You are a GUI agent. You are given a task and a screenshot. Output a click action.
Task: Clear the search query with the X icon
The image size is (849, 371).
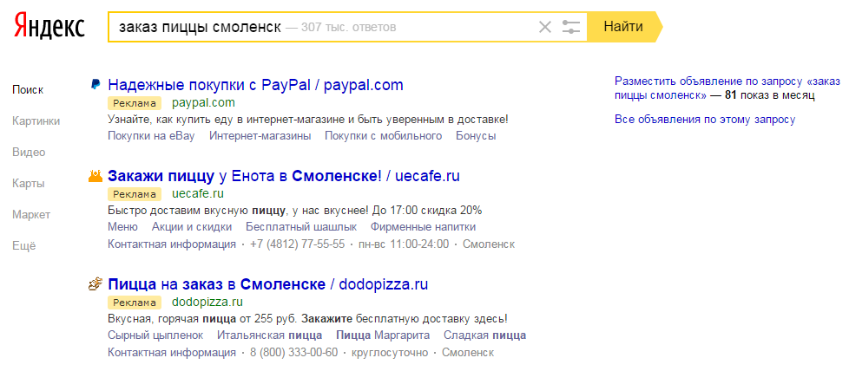pyautogui.click(x=544, y=27)
